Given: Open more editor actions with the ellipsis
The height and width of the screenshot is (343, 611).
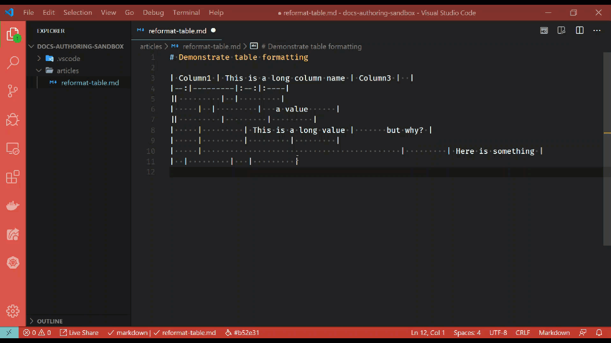Looking at the screenshot, I should pos(597,30).
